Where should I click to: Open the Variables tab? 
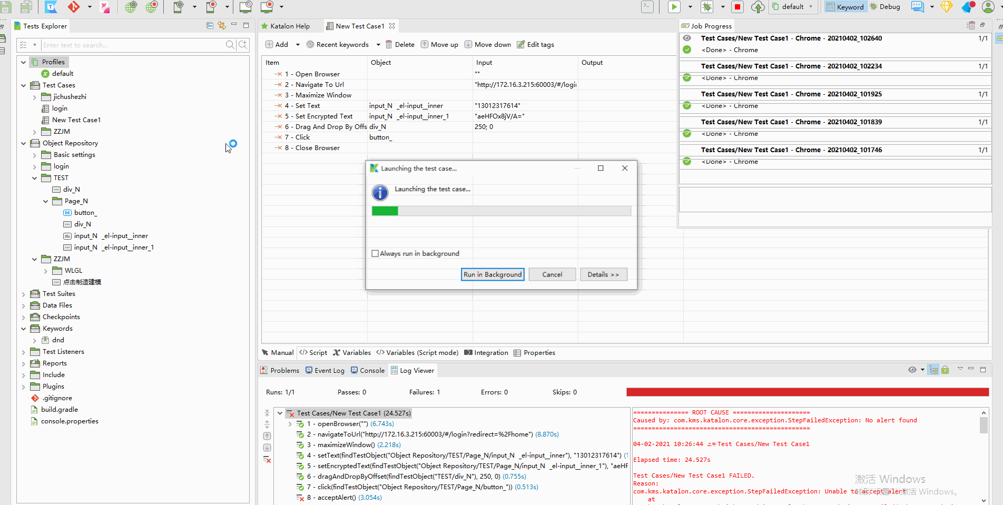pos(352,353)
